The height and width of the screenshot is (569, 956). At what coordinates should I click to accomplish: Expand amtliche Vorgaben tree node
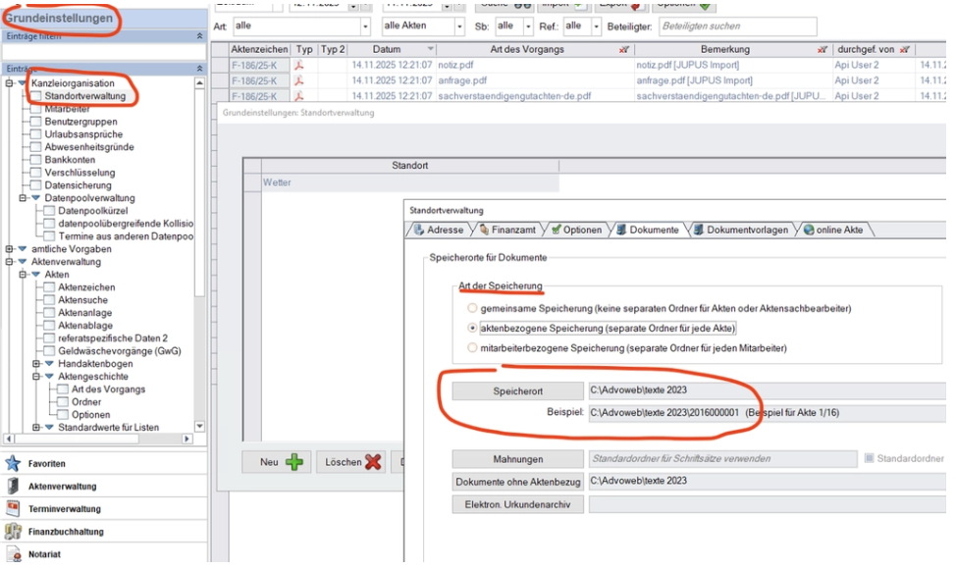tap(9, 248)
